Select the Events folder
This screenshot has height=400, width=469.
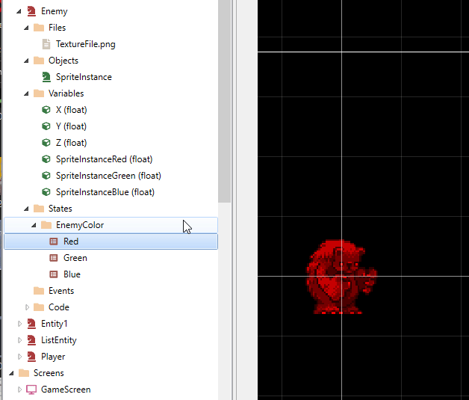60,291
